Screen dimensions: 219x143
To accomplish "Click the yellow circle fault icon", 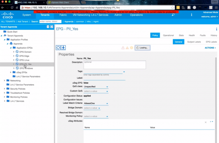I will point(131,48).
